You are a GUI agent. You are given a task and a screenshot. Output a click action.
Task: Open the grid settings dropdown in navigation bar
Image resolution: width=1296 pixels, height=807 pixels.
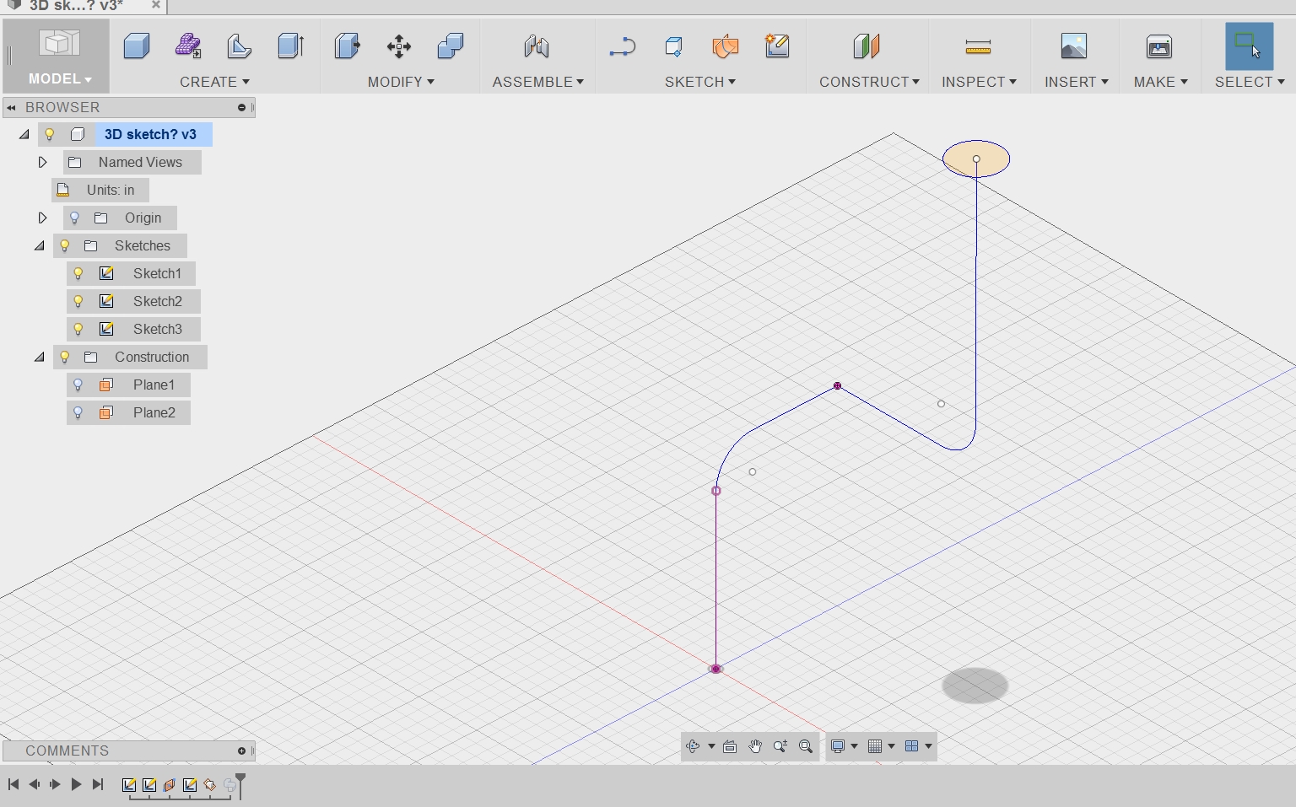pos(892,746)
